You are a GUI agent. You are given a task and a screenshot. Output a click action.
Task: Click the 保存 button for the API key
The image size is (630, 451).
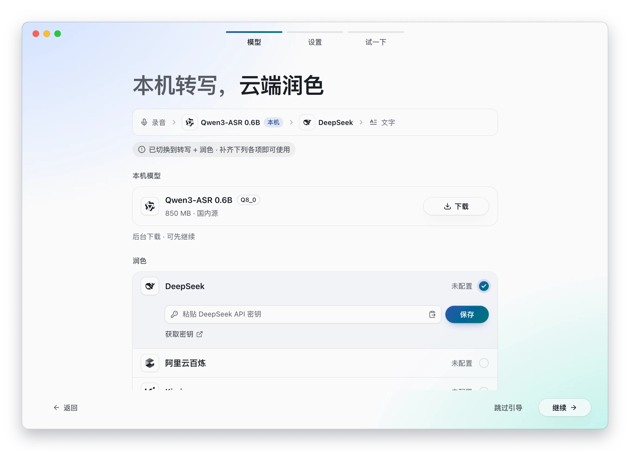[x=467, y=314]
